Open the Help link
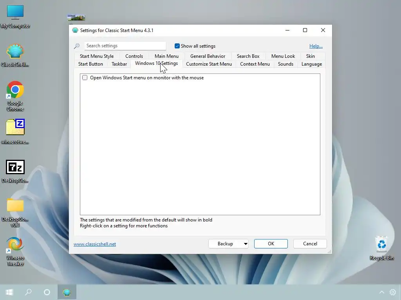 pos(316,46)
